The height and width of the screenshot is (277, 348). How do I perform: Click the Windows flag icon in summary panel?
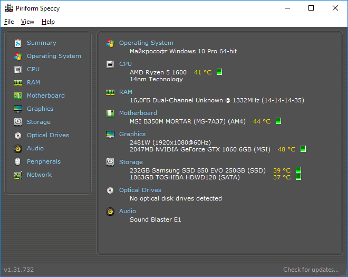point(110,43)
